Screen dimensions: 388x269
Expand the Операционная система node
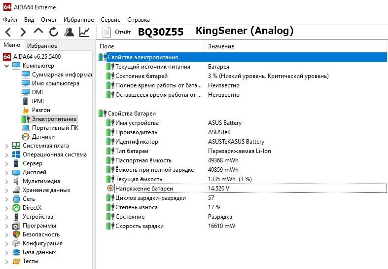[6, 154]
